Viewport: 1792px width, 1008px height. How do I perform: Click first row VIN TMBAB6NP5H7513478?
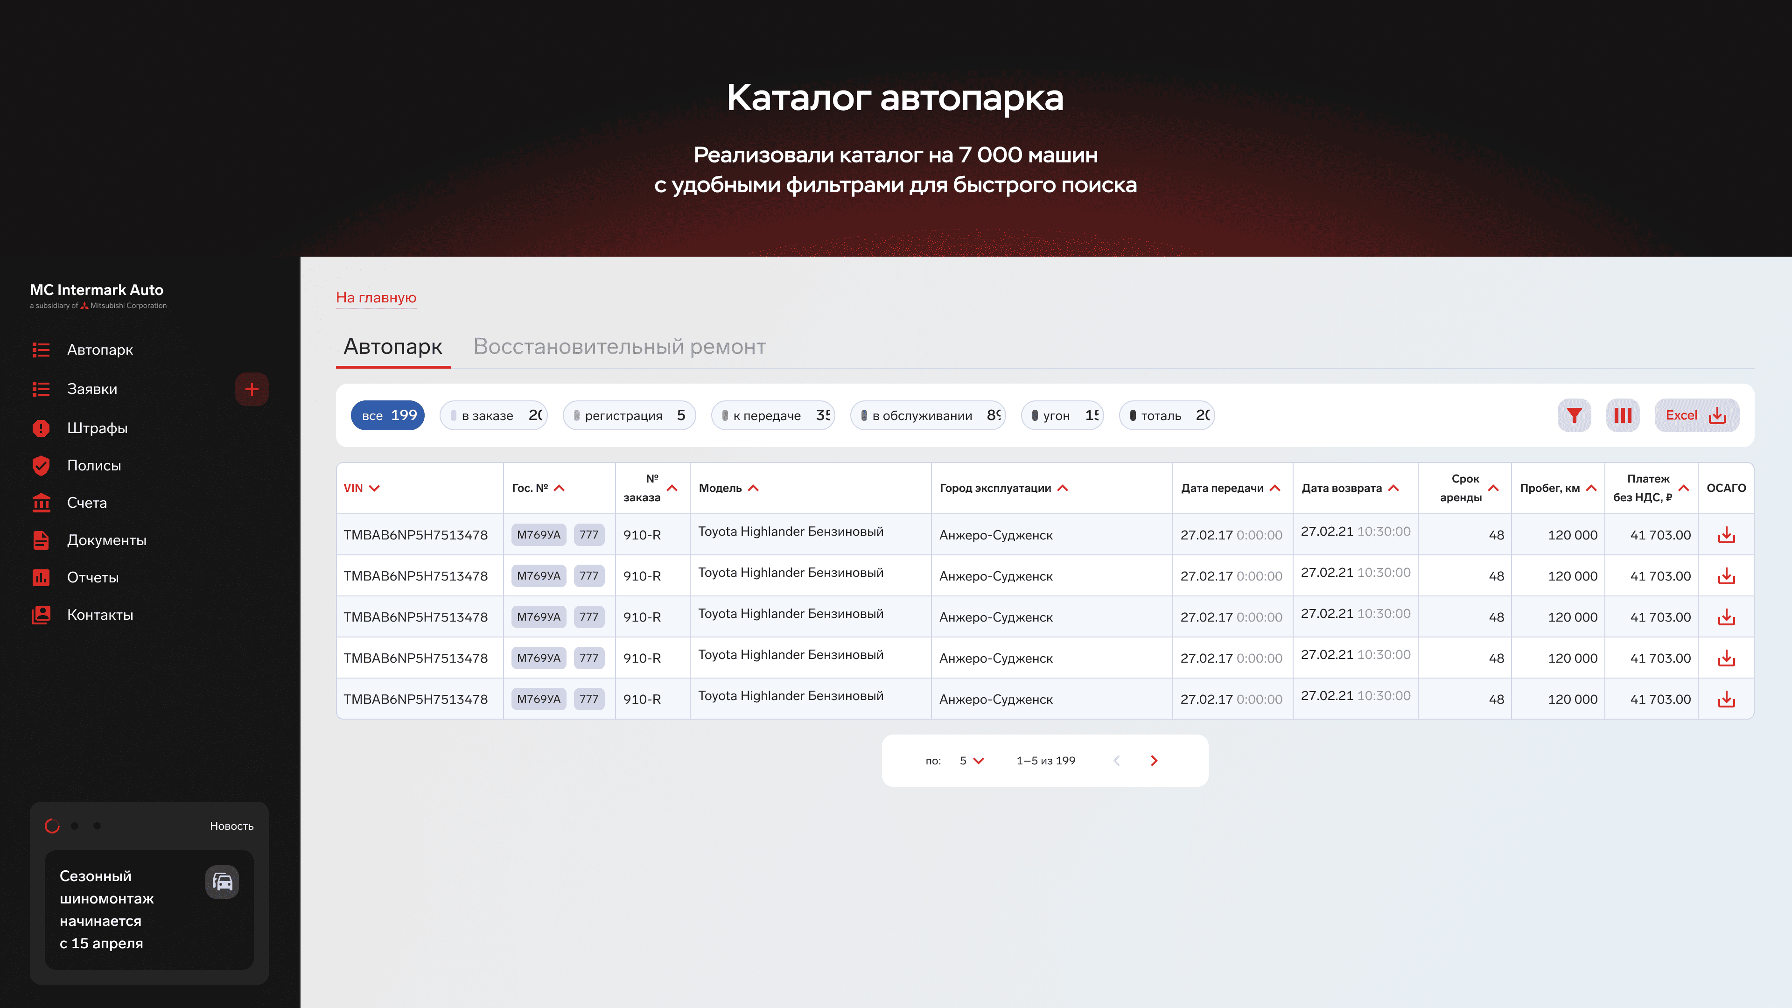[415, 535]
